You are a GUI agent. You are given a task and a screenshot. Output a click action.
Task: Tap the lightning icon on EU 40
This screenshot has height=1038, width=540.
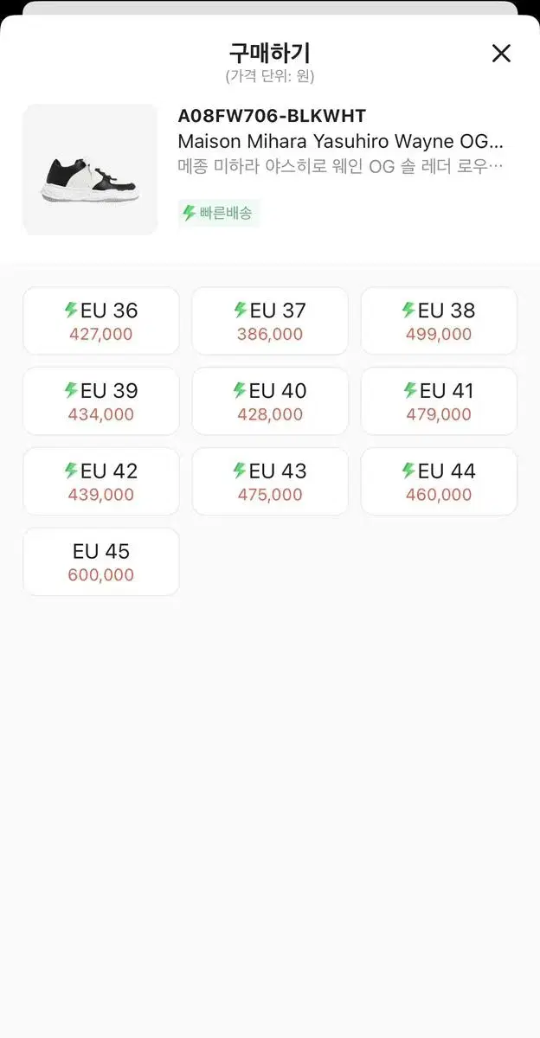click(x=240, y=390)
